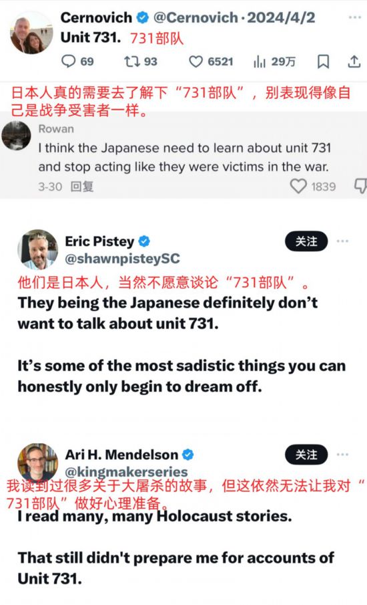The height and width of the screenshot is (605, 367).
Task: Open more options on Cernovich's tweet
Action: pyautogui.click(x=355, y=17)
